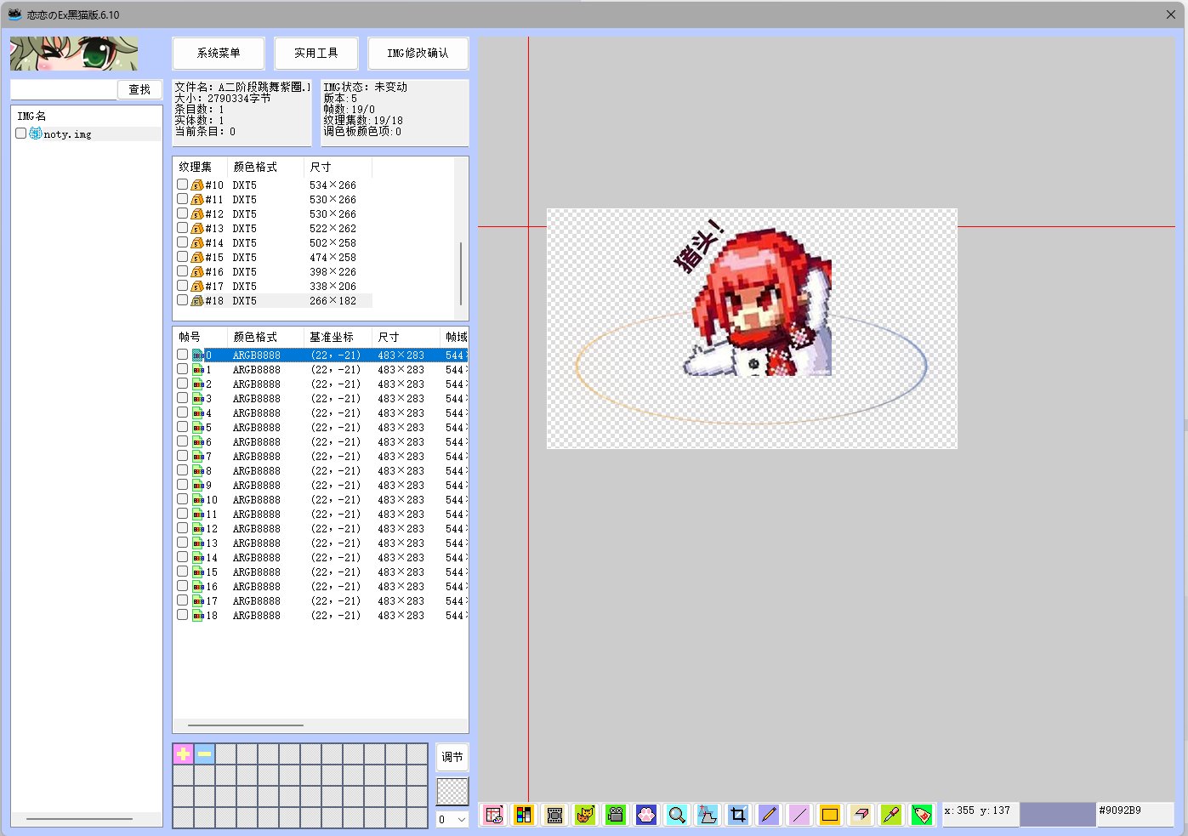The image size is (1188, 836).
Task: Check texture set #18 checkbox
Action: pyautogui.click(x=182, y=299)
